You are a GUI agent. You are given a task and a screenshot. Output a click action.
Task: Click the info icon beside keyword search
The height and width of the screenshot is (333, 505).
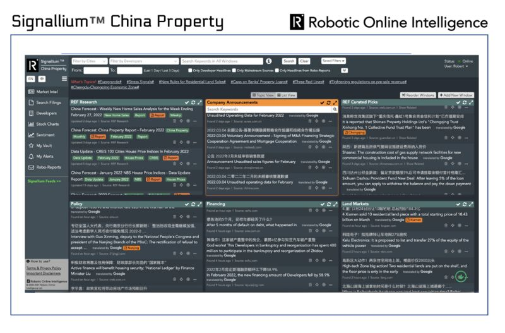pyautogui.click(x=269, y=61)
